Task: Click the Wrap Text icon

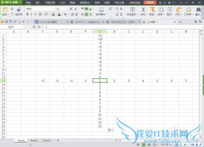Action: [x=110, y=9]
